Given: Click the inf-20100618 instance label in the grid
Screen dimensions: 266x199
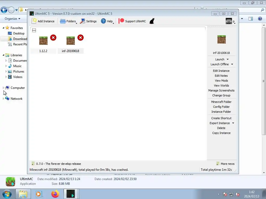Looking at the screenshot, I should (70, 51).
